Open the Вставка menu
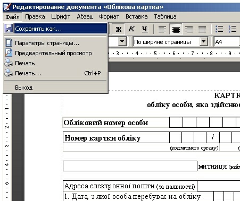Viewport: 240px width, 201px height. pos(137,16)
